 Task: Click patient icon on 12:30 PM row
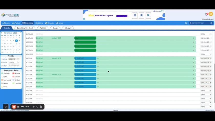point(193,50)
